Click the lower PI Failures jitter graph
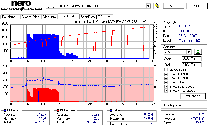Image resolution: width=208 pixels, height=126 pixels. click(x=82, y=85)
